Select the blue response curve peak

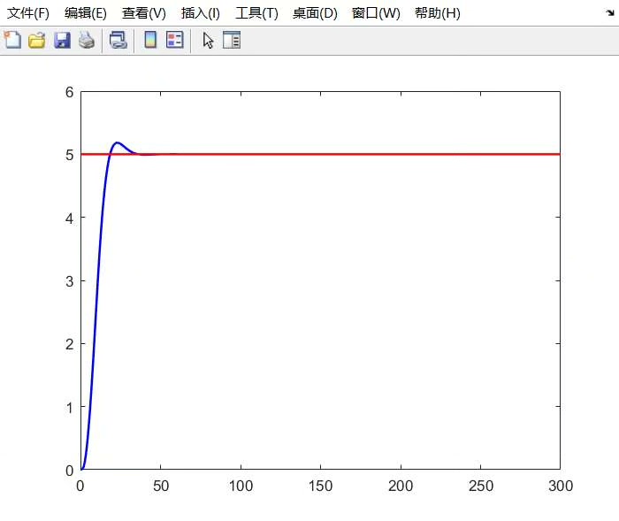117,142
